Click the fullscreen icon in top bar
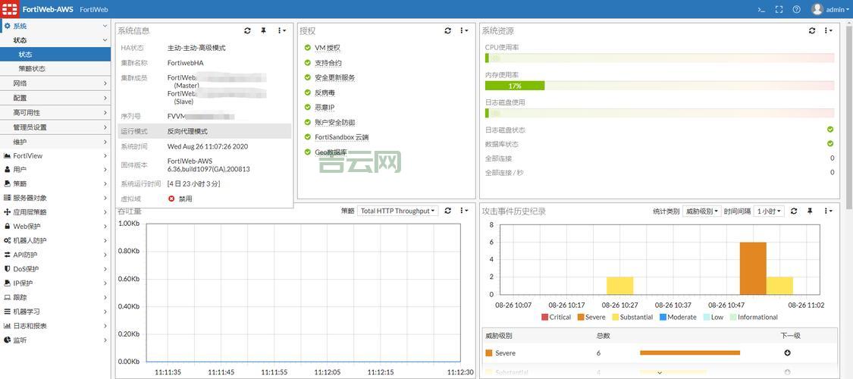This screenshot has width=853, height=379. click(x=779, y=10)
